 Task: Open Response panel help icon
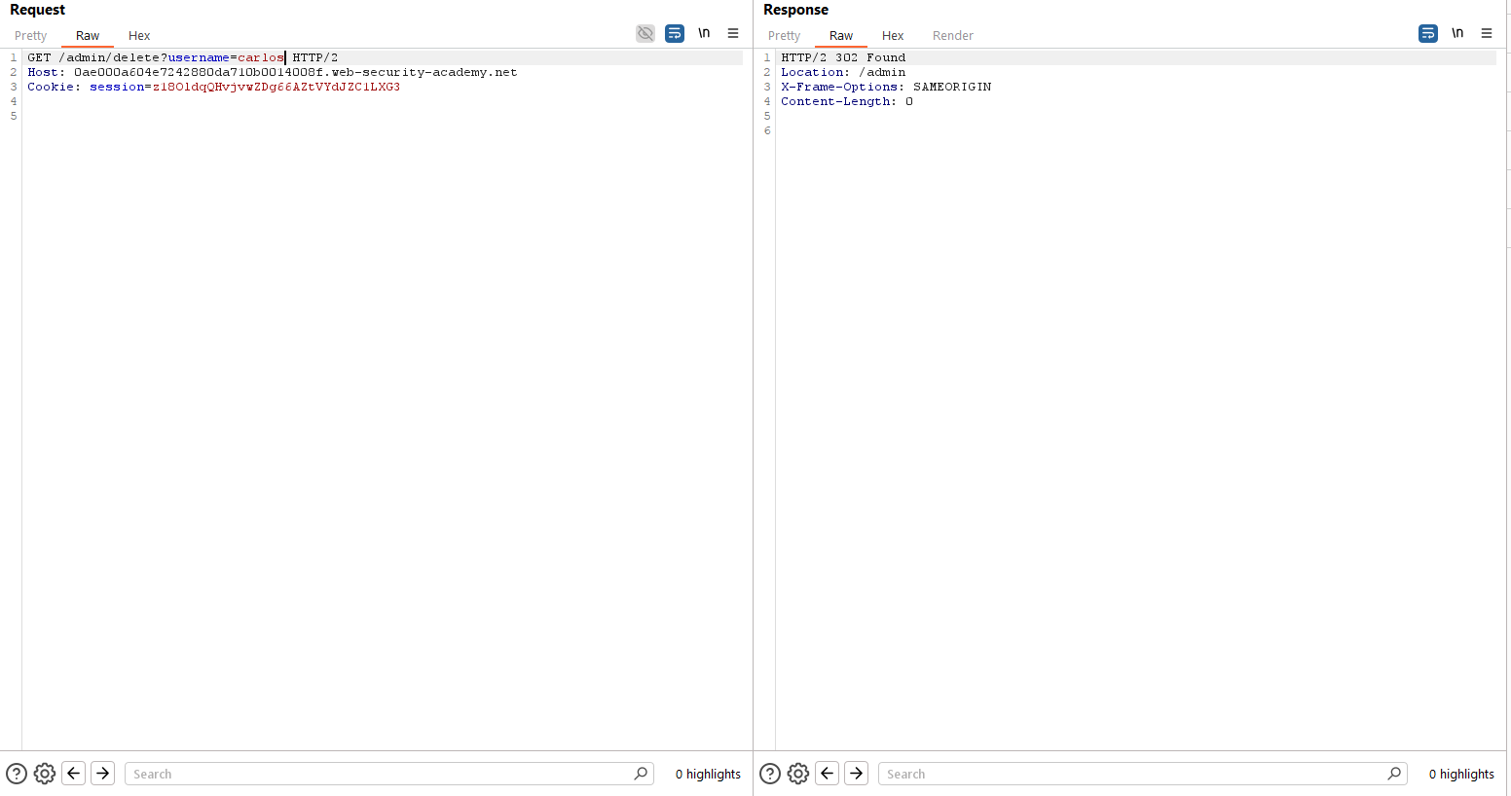tap(770, 774)
